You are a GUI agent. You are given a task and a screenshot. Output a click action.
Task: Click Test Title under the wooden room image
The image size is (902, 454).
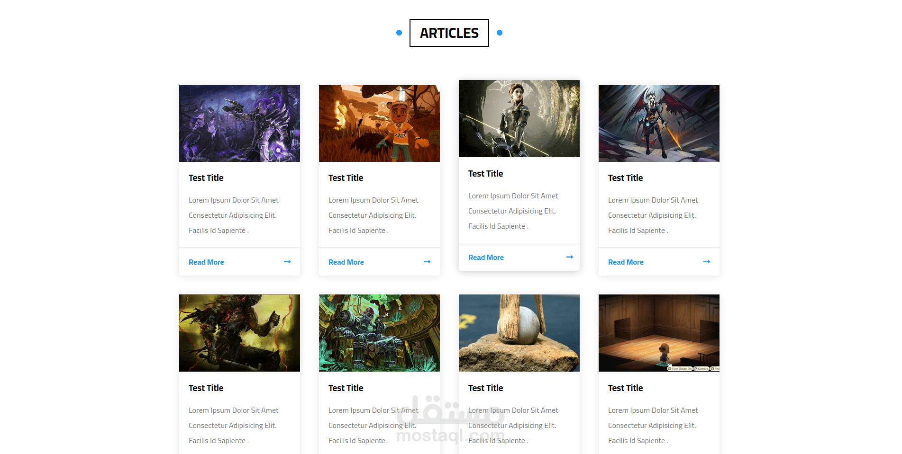(625, 388)
